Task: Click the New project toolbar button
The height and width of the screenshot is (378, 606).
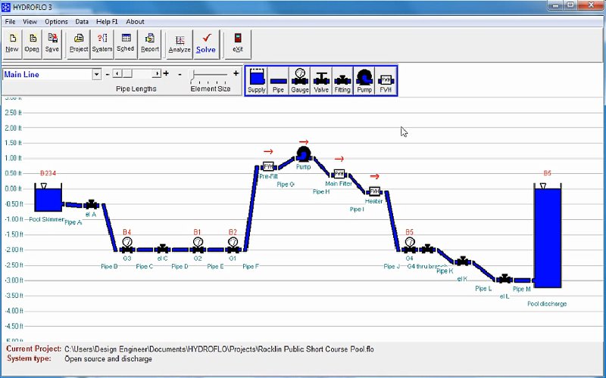Action: [12, 44]
